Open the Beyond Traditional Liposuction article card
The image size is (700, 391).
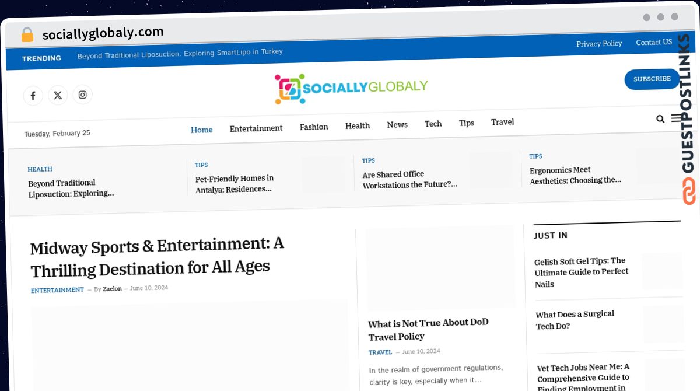tap(71, 188)
